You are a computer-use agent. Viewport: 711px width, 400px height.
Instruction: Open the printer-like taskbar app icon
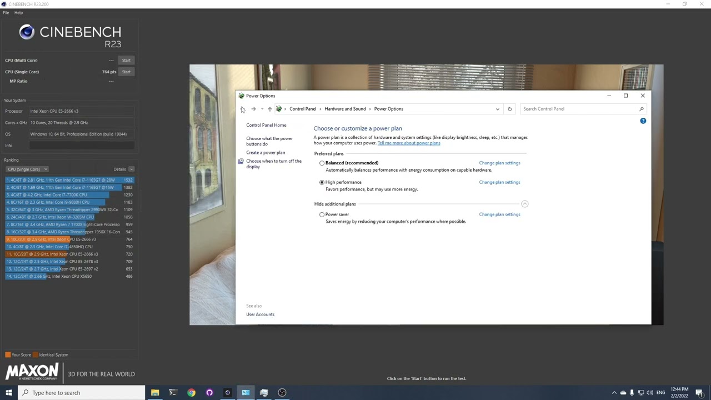264,393
